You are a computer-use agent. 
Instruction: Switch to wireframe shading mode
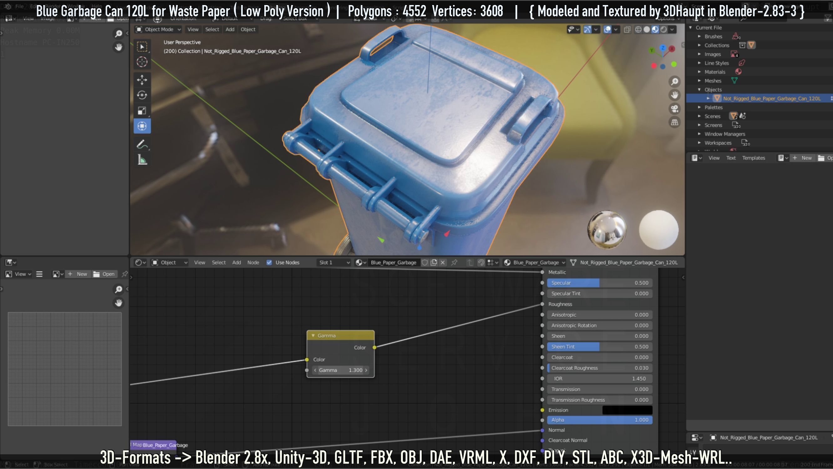point(638,29)
